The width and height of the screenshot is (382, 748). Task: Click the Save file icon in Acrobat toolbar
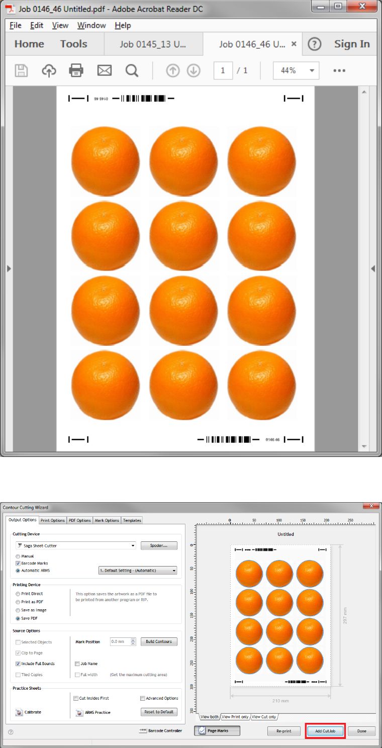point(21,71)
